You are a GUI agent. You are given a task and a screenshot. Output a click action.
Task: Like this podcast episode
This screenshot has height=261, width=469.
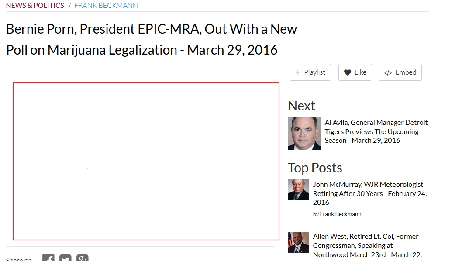point(355,72)
